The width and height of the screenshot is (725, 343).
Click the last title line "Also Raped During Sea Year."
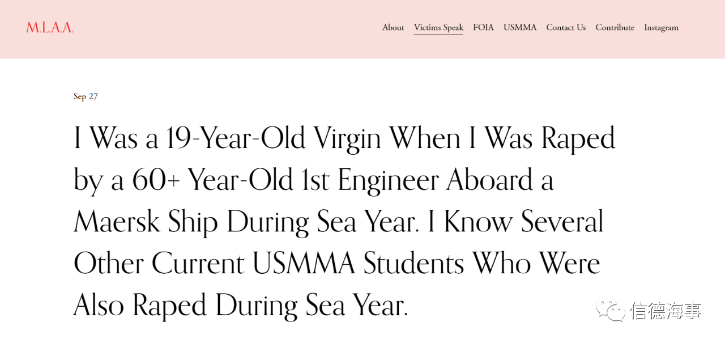pos(241,306)
